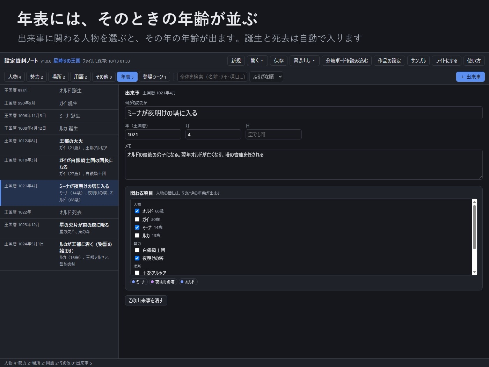Expand the 書き出し export dropdown

point(304,60)
